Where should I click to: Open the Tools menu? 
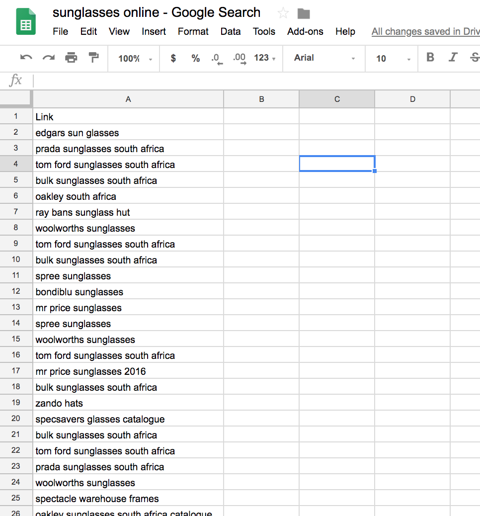tap(264, 32)
